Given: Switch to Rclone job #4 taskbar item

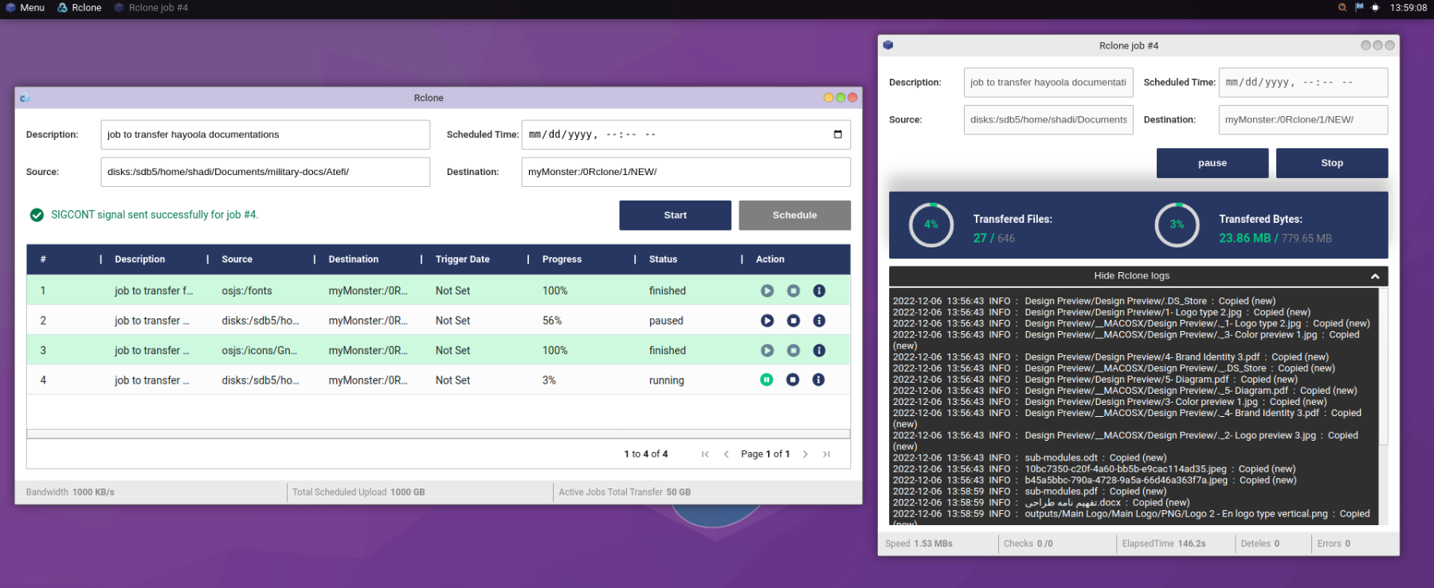Looking at the screenshot, I should click(x=151, y=7).
